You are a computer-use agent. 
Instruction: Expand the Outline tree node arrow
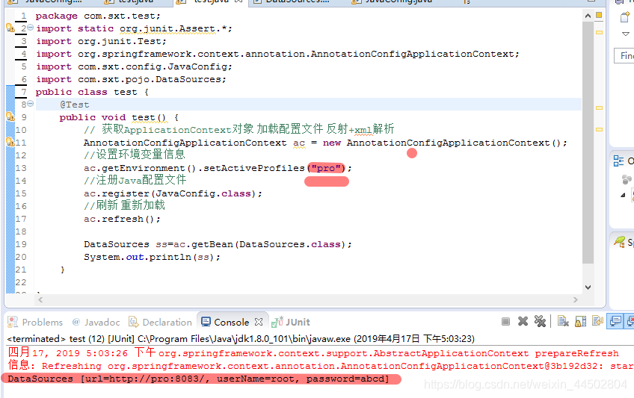point(623,195)
